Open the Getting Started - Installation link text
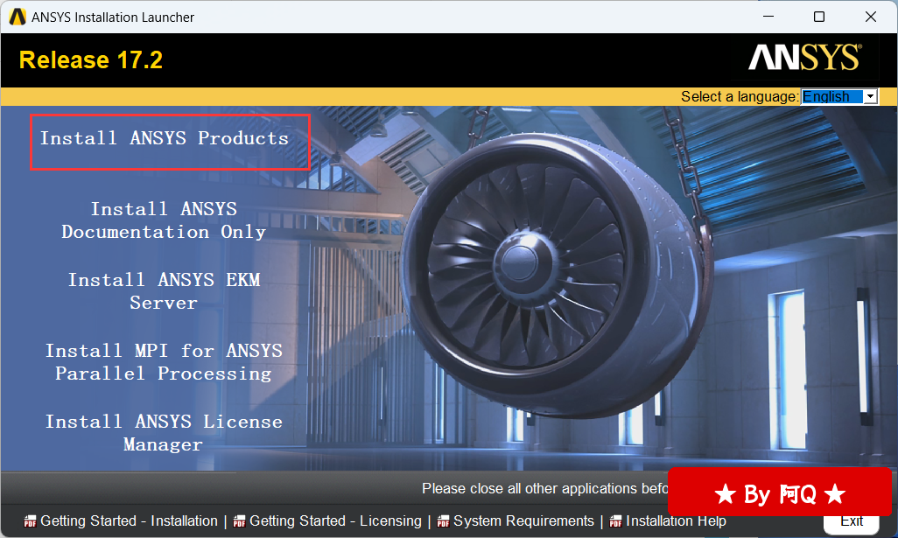The height and width of the screenshot is (538, 898). click(x=129, y=521)
